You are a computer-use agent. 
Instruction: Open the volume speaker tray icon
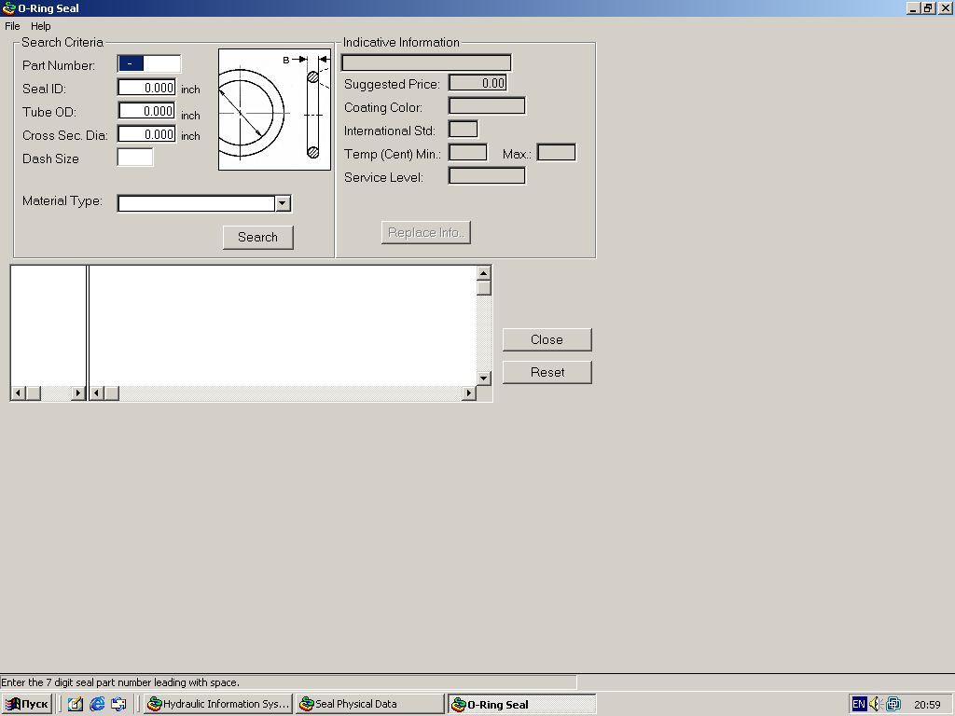876,704
